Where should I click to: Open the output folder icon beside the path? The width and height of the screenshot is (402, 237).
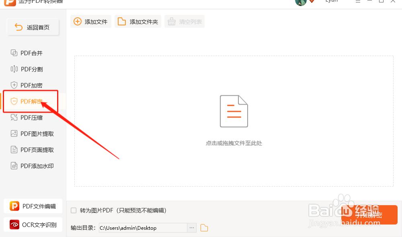click(x=204, y=227)
